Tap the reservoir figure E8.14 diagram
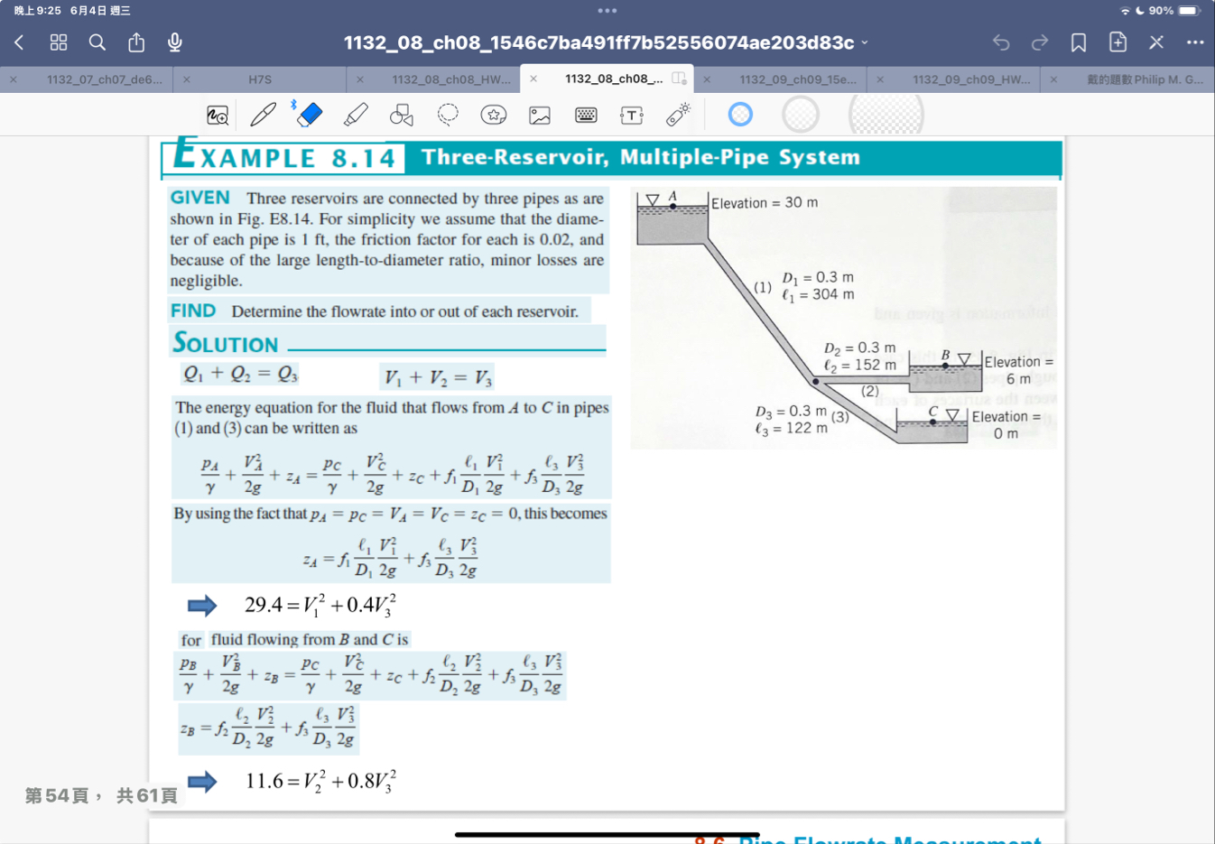This screenshot has height=844, width=1215. (x=844, y=318)
